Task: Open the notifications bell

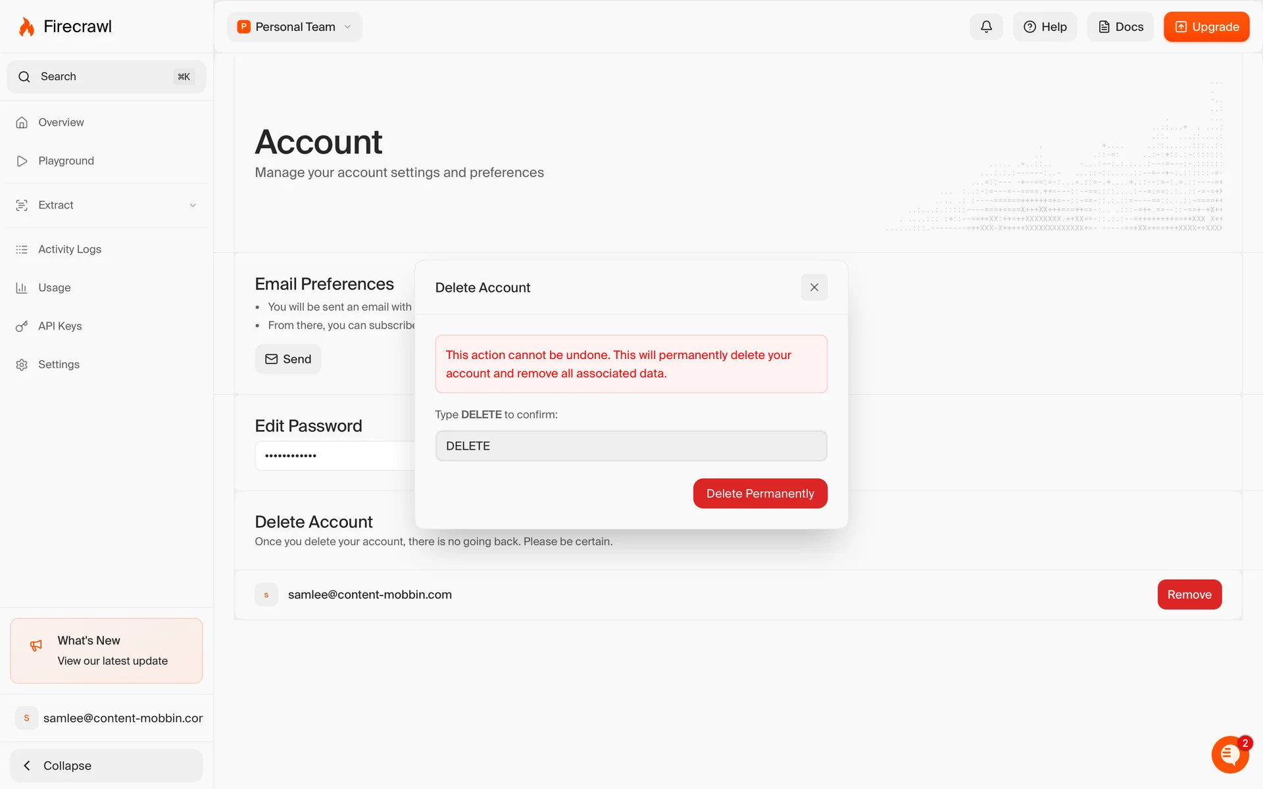Action: click(x=986, y=27)
